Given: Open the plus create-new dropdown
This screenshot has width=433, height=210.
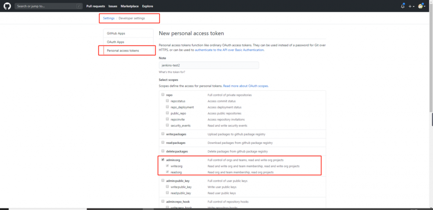Looking at the screenshot, I should [411, 6].
